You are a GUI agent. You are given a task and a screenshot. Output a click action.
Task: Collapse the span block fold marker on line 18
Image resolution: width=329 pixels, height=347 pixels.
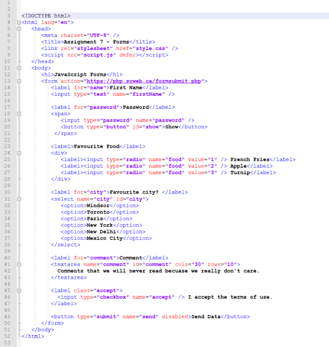(x=19, y=114)
